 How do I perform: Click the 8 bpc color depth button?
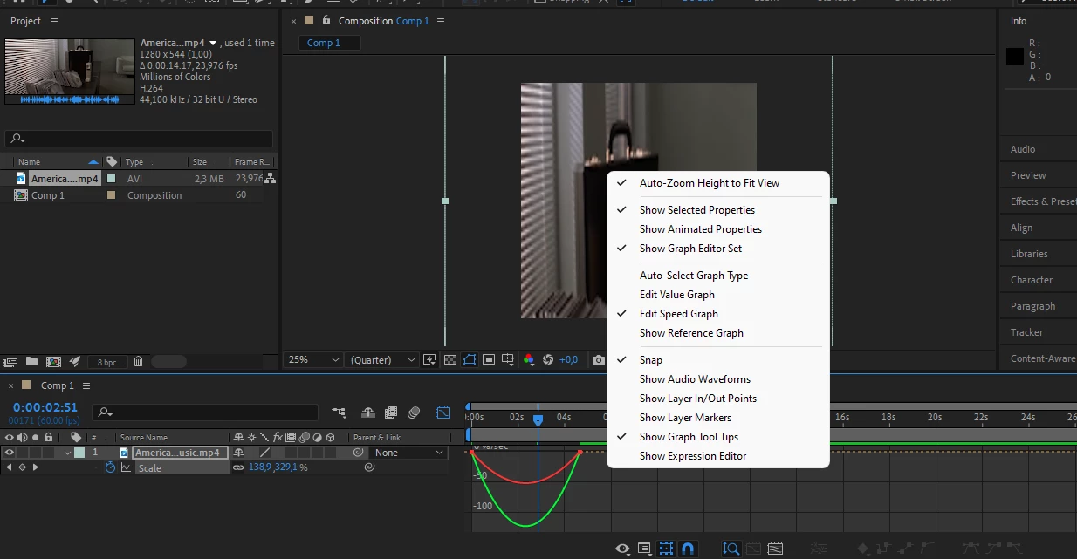(x=106, y=362)
